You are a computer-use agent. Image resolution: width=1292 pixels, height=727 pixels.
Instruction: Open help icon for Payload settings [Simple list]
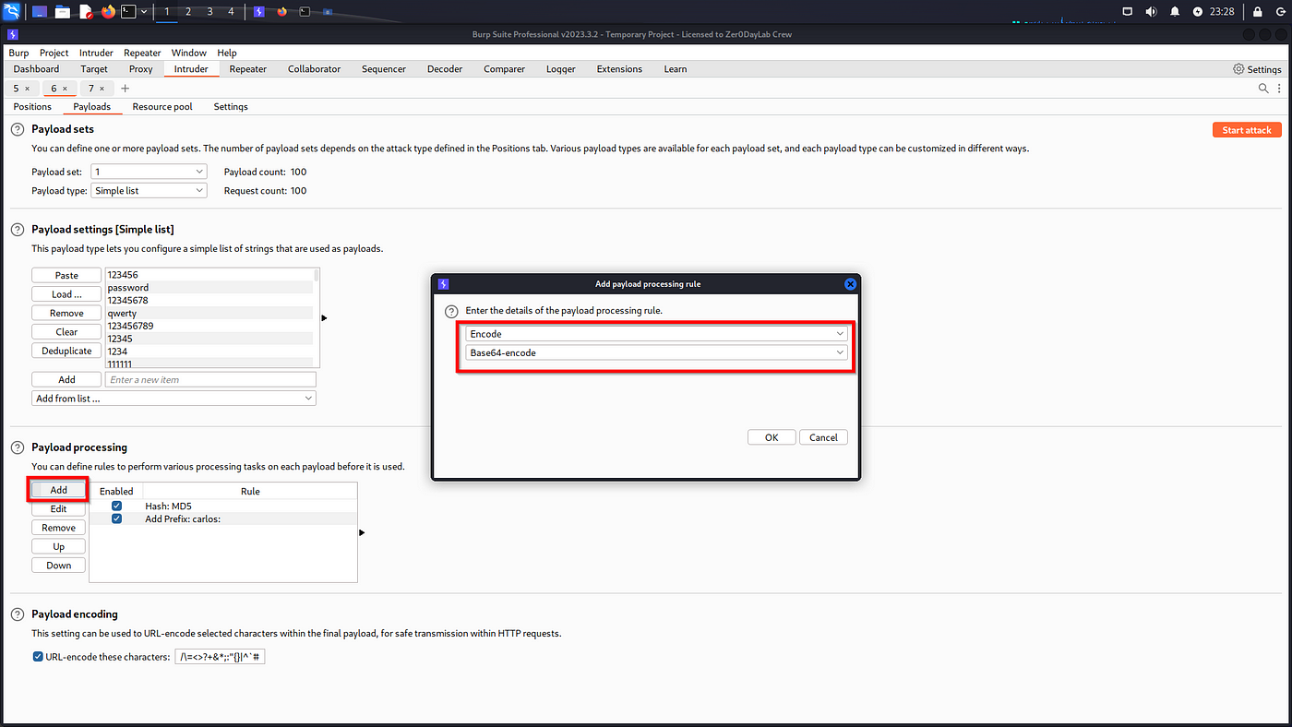pyautogui.click(x=17, y=229)
